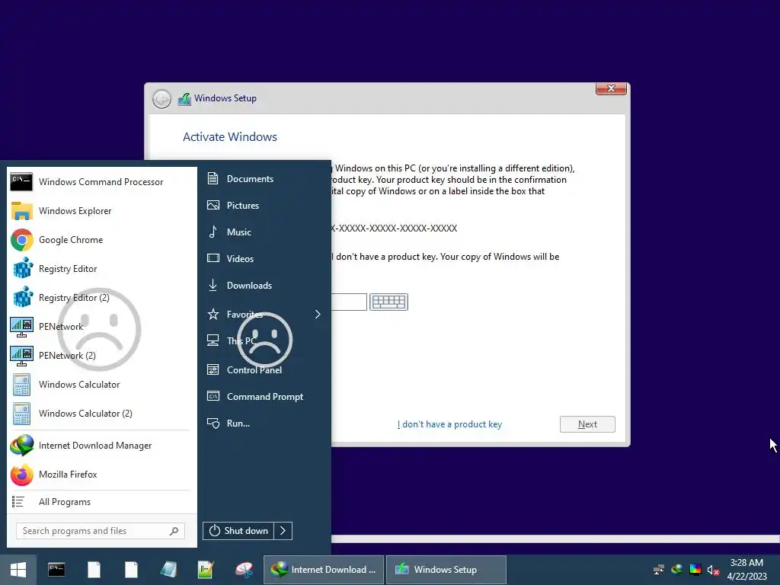This screenshot has width=780, height=585.
Task: Open Command Prompt in Start menu right pane
Action: 264,396
